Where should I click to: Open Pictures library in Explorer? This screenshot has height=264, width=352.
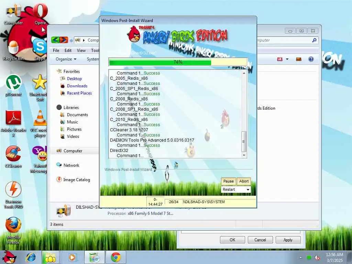[74, 129]
